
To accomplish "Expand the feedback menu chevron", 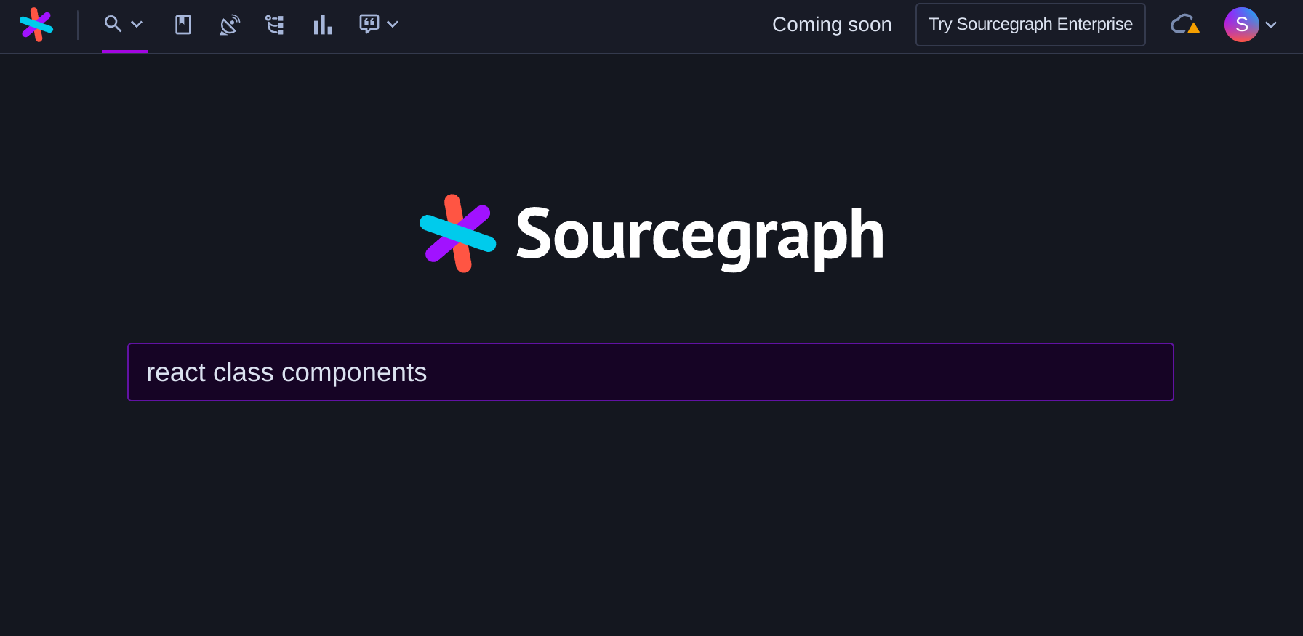I will point(393,24).
